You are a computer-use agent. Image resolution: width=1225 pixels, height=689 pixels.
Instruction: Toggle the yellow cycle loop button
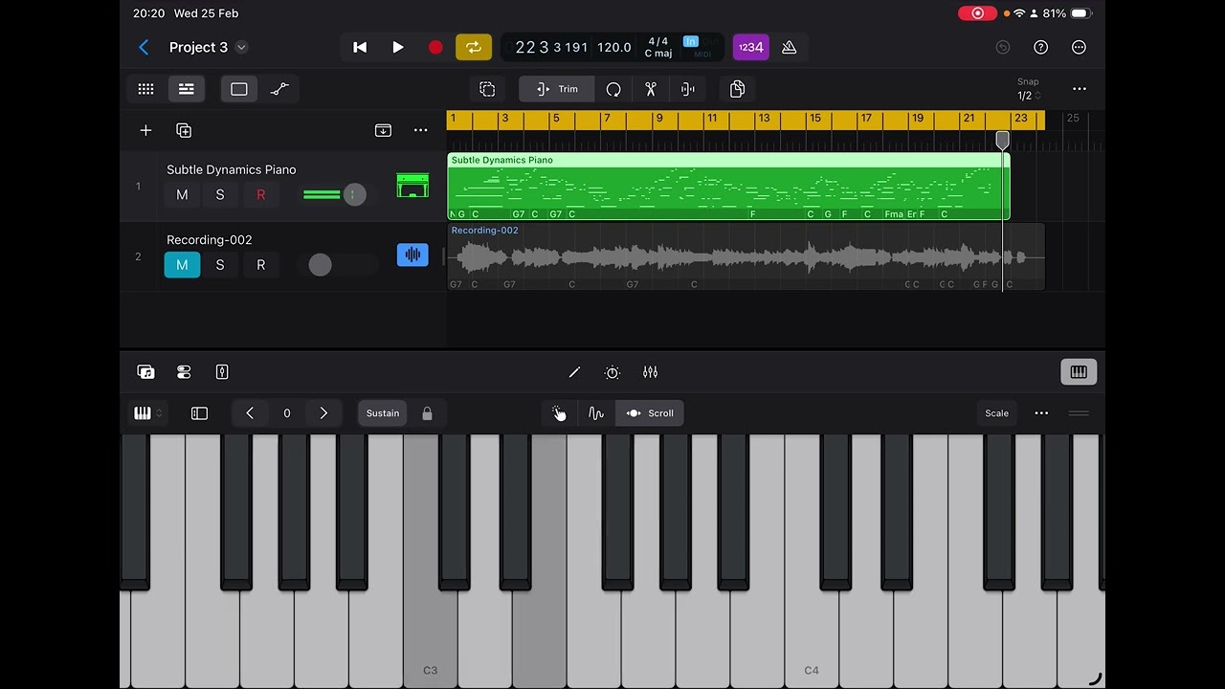coord(473,47)
